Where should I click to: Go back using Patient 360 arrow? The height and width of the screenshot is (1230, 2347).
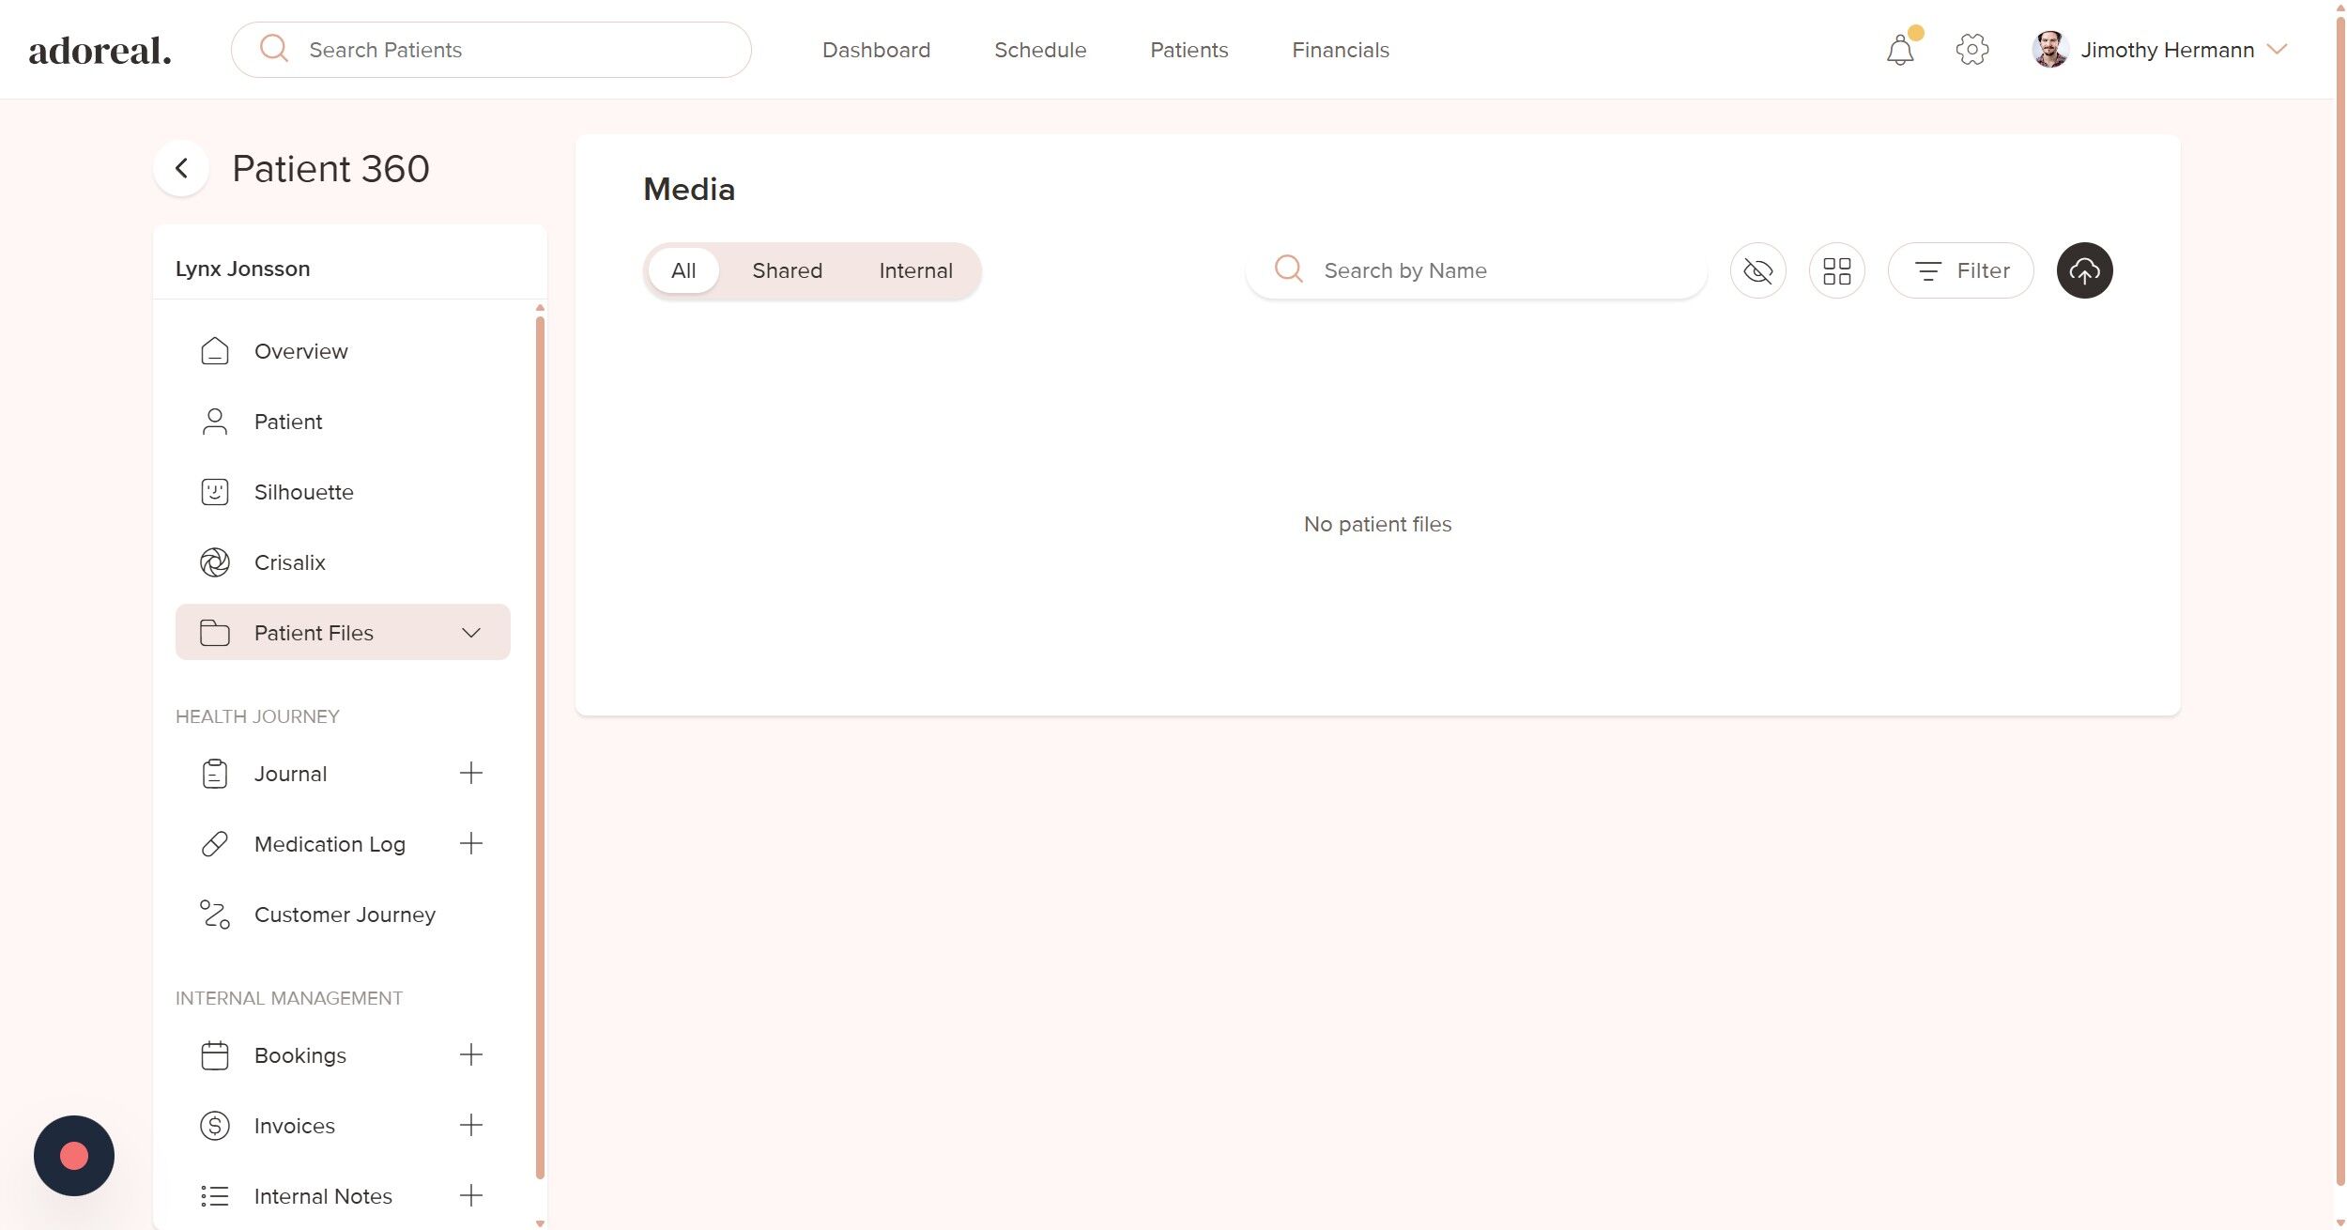(x=181, y=169)
